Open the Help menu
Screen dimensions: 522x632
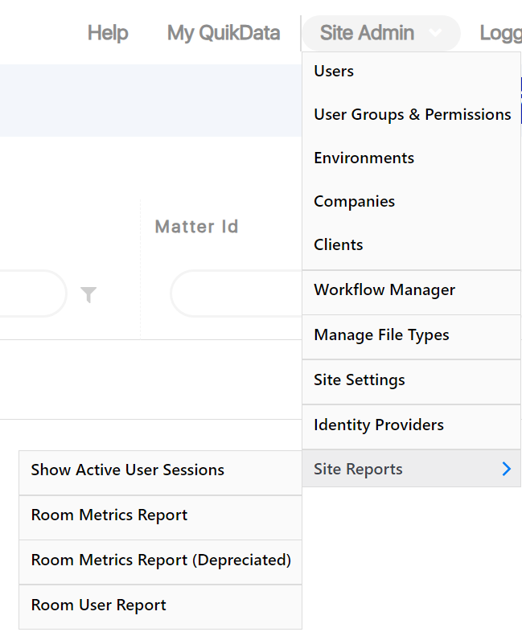coord(108,33)
